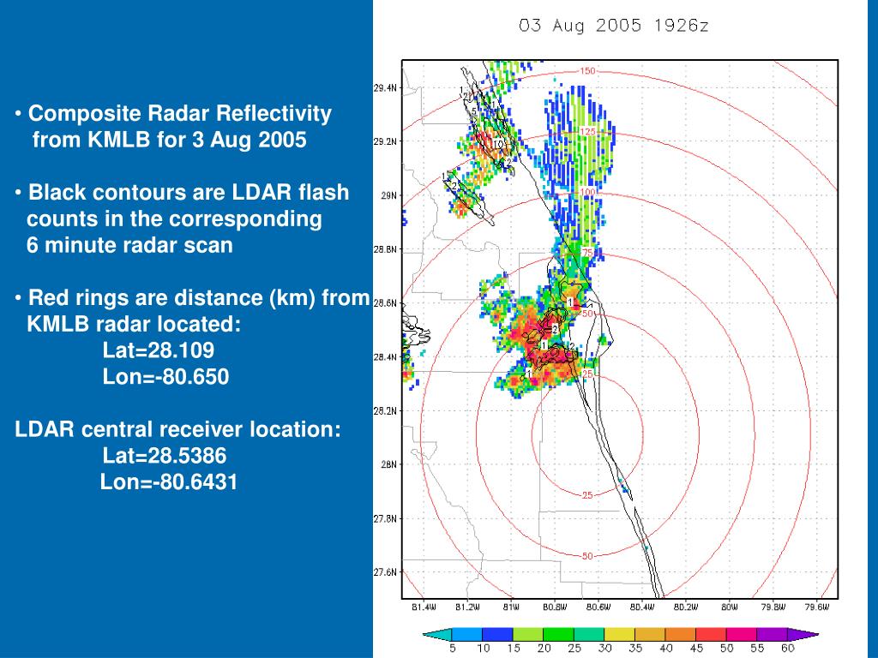878x658 pixels.
Task: Select the pink 50–55 colorbar segment
Action: 742,634
